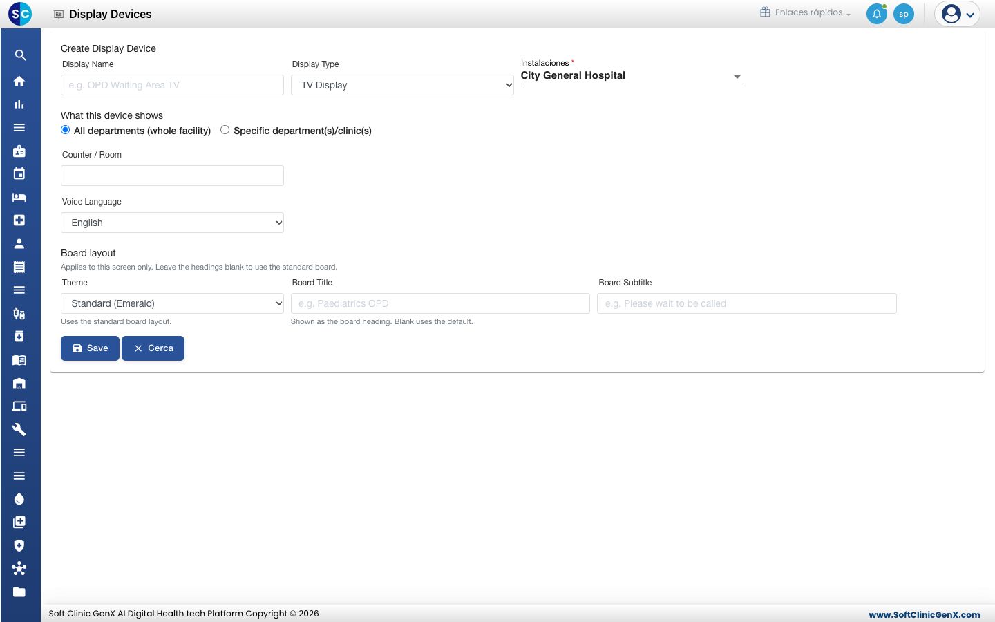Open the vaccine syringe icon
This screenshot has height=622, width=995.
point(19,313)
